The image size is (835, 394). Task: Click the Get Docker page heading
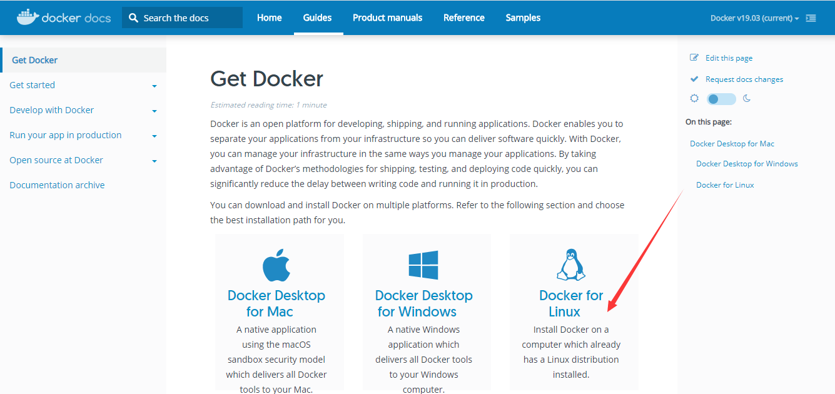tap(267, 79)
